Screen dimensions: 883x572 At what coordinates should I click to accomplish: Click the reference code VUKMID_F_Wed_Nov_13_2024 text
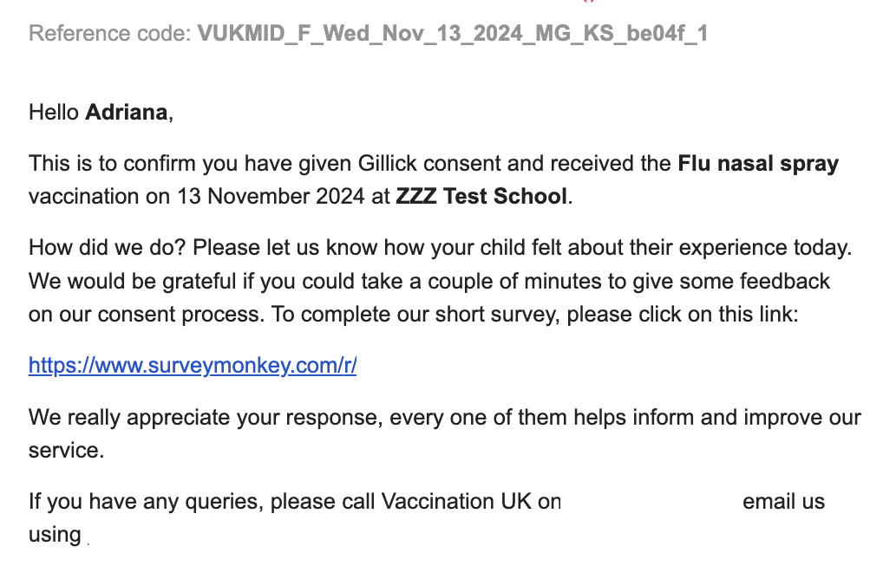(x=452, y=34)
